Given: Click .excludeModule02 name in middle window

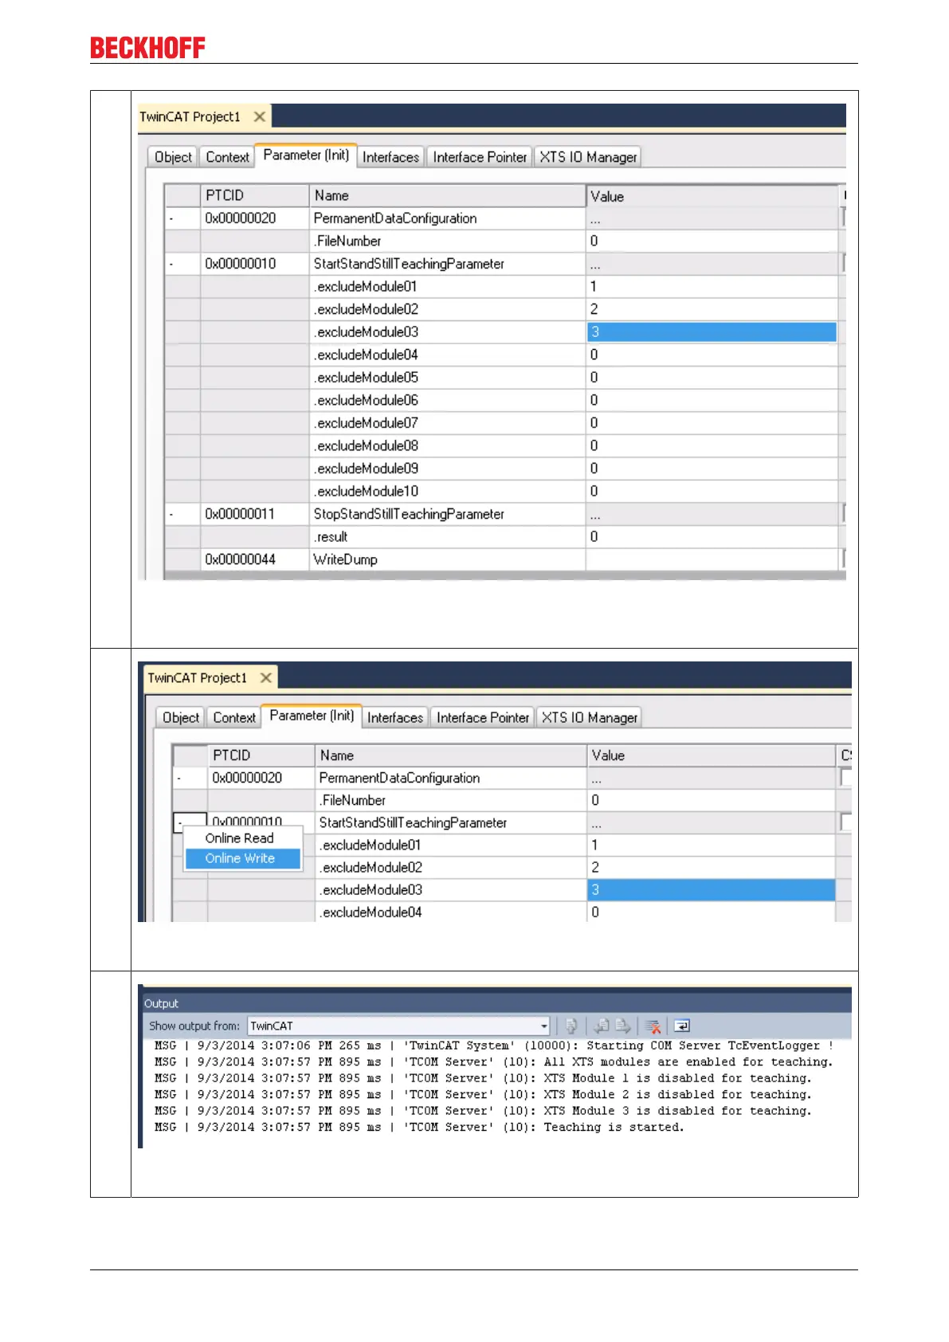Looking at the screenshot, I should point(451,867).
